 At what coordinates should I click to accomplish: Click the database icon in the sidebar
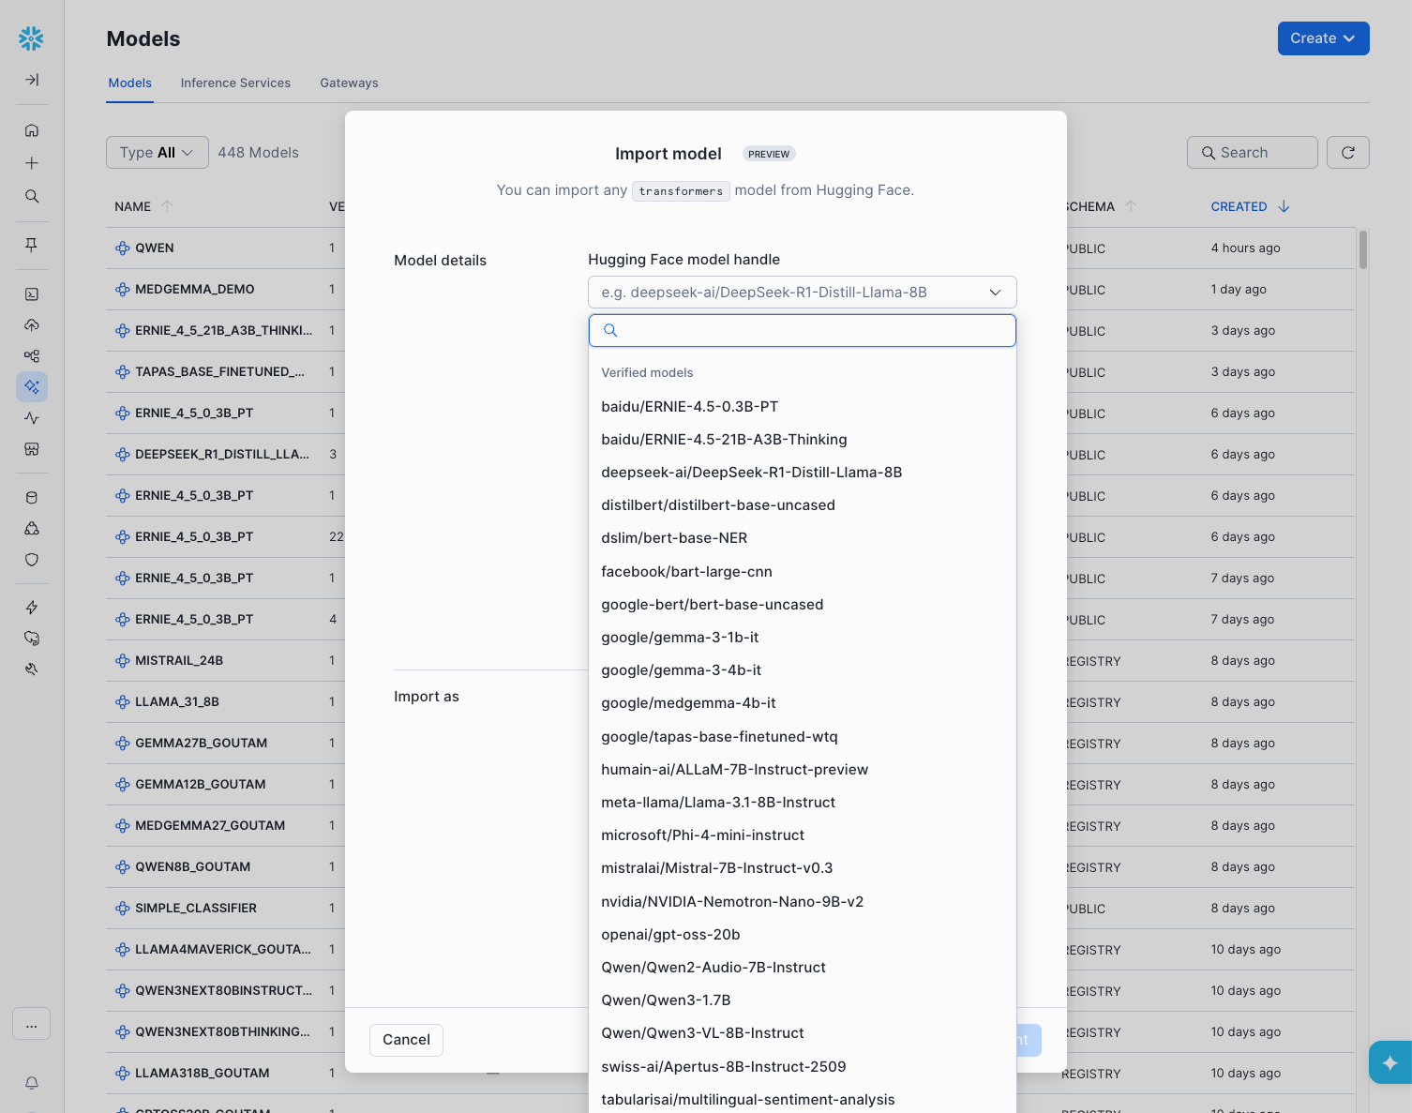point(31,497)
